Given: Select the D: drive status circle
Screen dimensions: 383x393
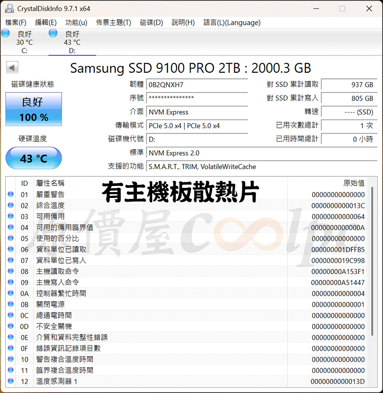Looking at the screenshot, I should [x=53, y=34].
